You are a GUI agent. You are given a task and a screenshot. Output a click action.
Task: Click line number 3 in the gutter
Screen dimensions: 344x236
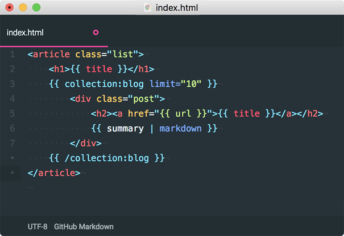pyautogui.click(x=12, y=84)
